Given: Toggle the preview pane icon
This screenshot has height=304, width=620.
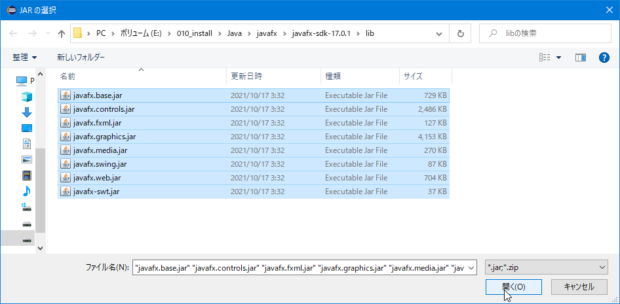Looking at the screenshot, I should pos(581,58).
